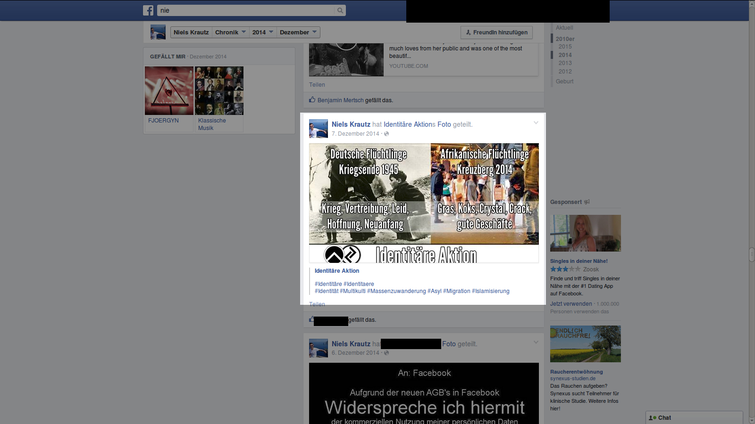Click FreundIn hinzufügen button
This screenshot has height=424, width=755.
click(x=496, y=33)
